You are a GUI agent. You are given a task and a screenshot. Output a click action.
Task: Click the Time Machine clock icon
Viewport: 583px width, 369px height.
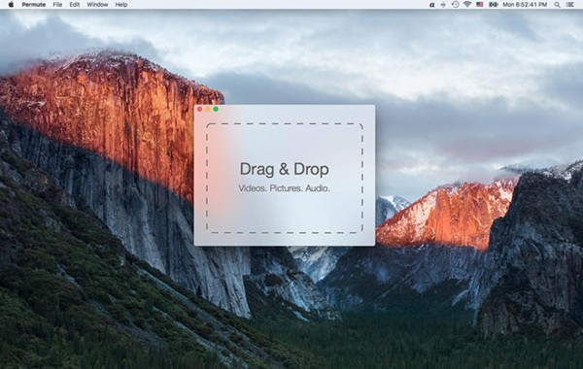pos(455,5)
